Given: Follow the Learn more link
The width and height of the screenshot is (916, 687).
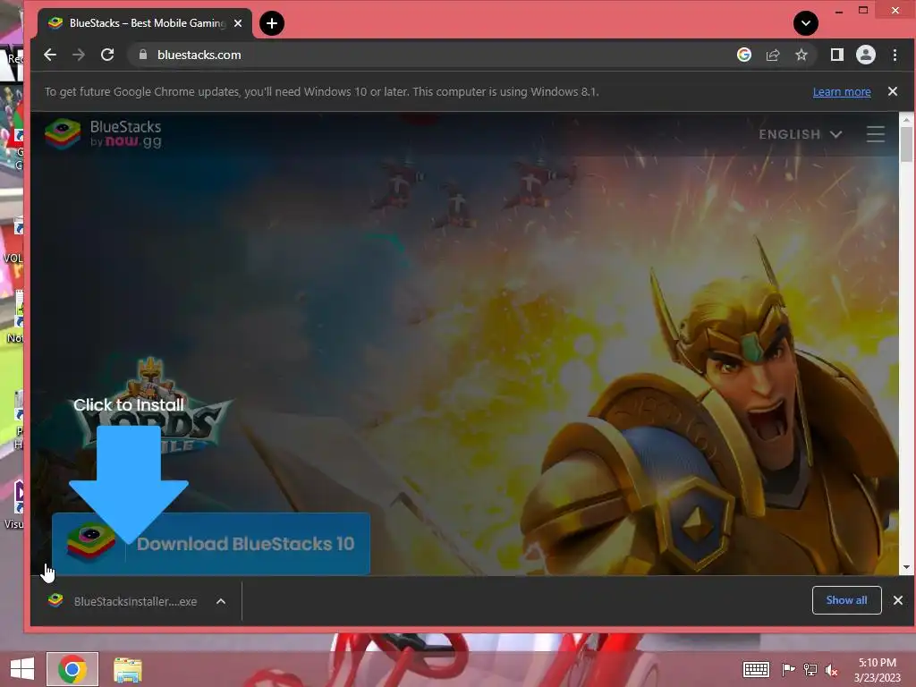Looking at the screenshot, I should coord(842,92).
